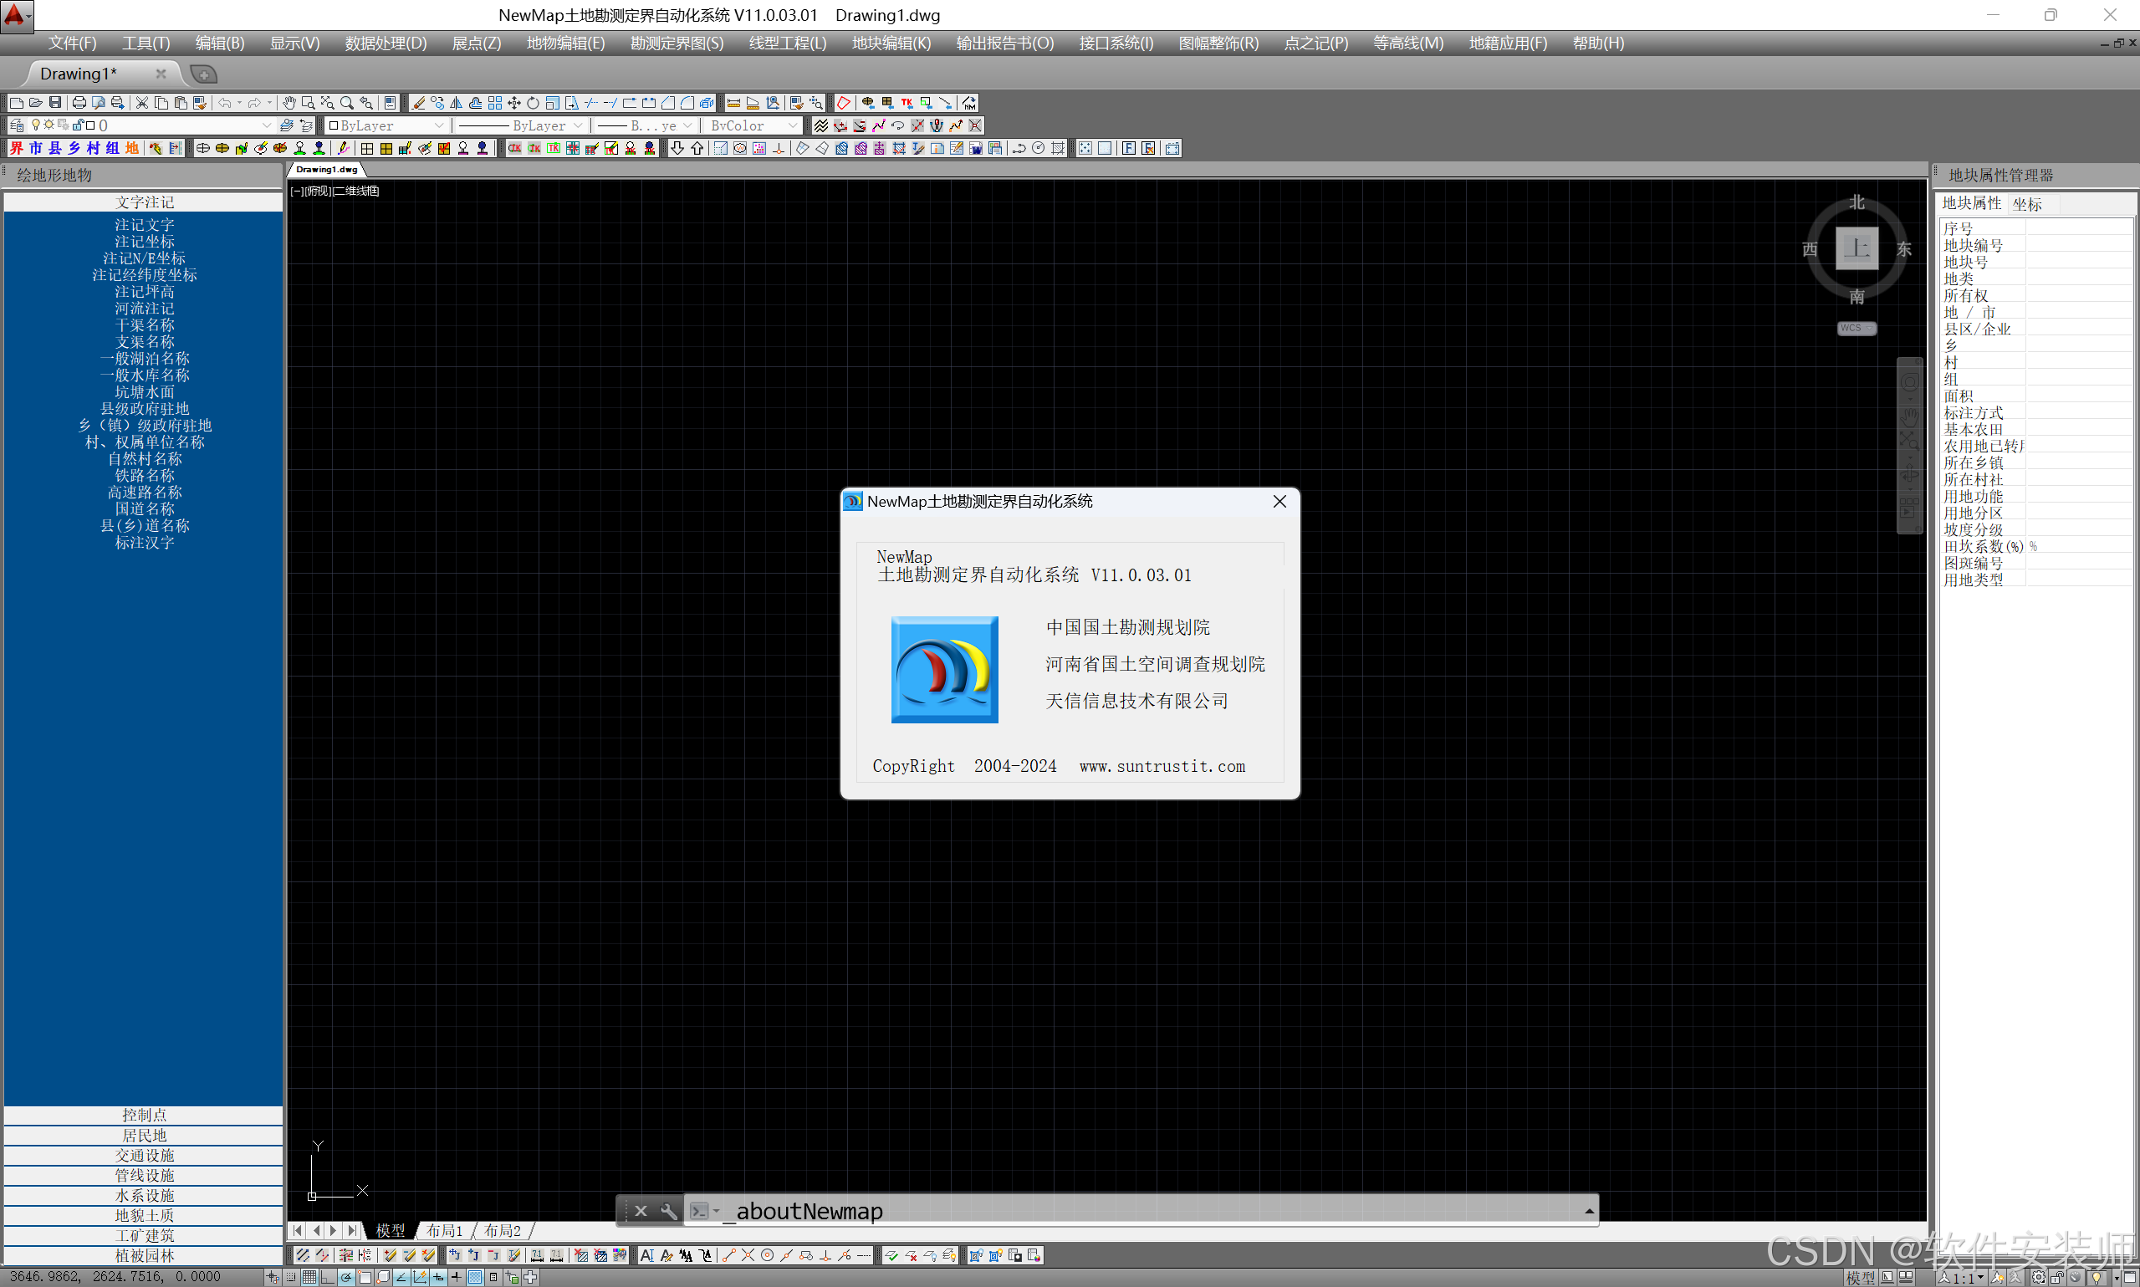The image size is (2140, 1287).
Task: Click the wrench icon in command line
Action: tap(668, 1211)
